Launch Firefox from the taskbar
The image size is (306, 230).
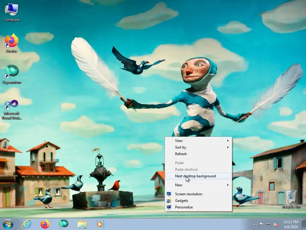tap(45, 224)
